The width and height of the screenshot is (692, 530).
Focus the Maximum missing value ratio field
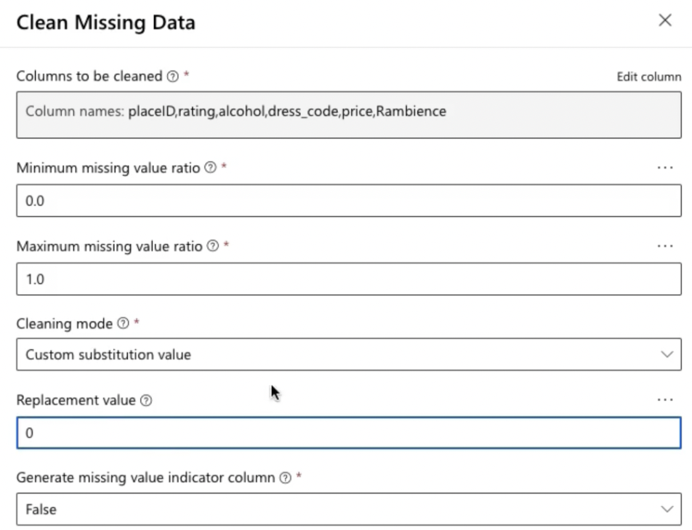click(347, 280)
